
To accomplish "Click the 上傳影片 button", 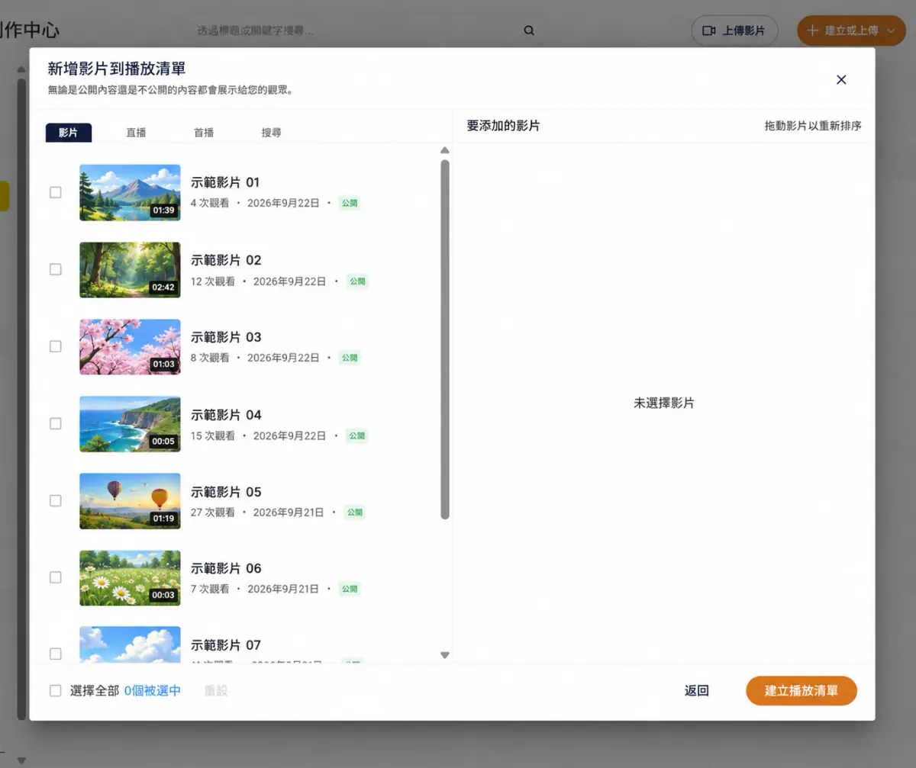I will [x=734, y=31].
